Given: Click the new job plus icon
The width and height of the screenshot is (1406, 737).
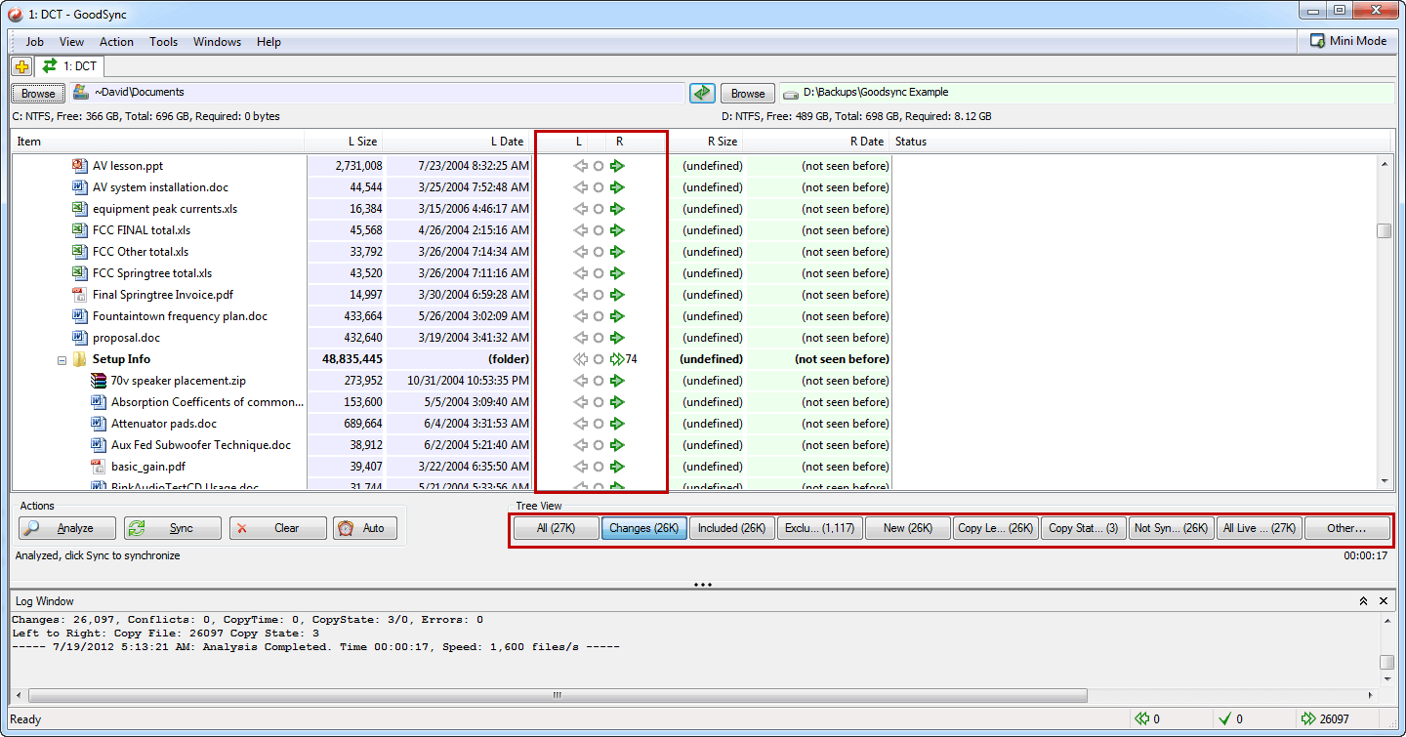Looking at the screenshot, I should click(21, 66).
